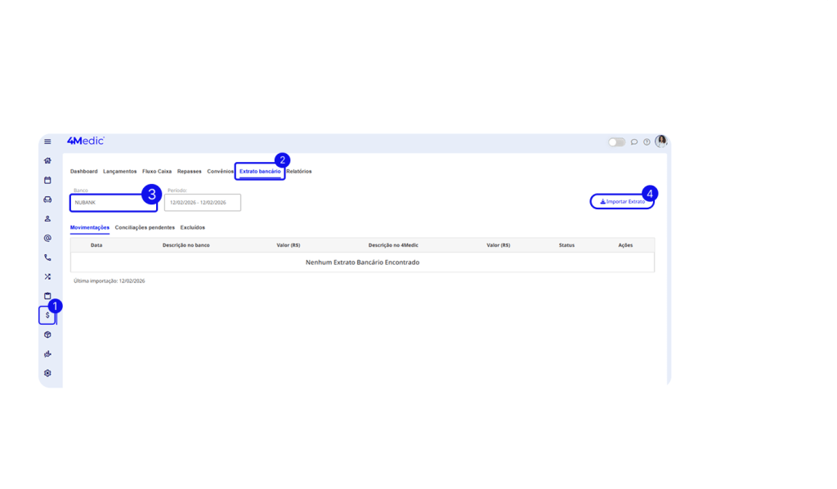Click the phone icon in the sidebar
Image resolution: width=837 pixels, height=489 pixels.
pyautogui.click(x=47, y=258)
